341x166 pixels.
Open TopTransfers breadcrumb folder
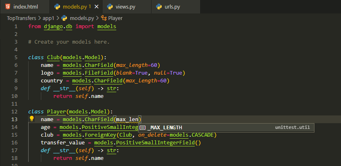(x=22, y=18)
